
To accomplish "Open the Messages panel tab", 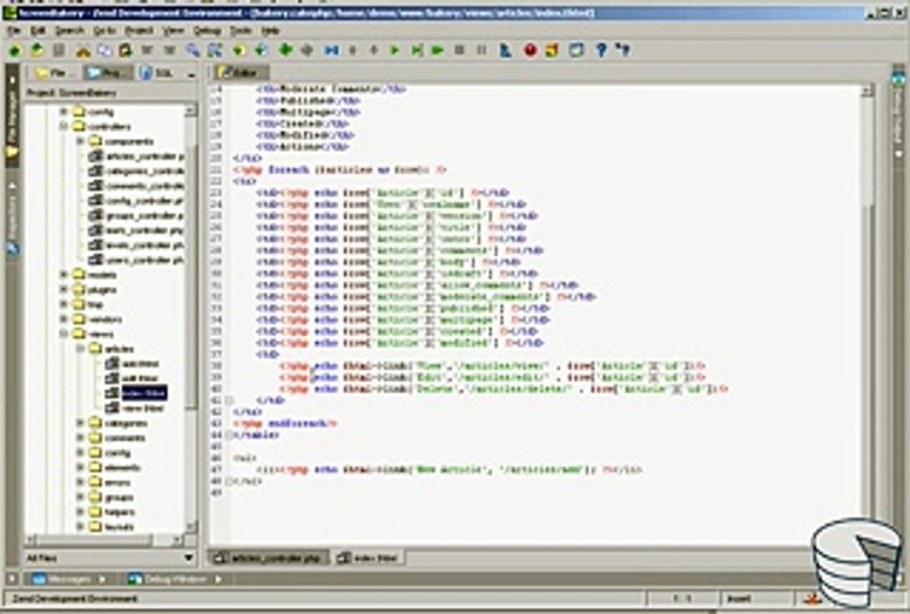I will (69, 579).
